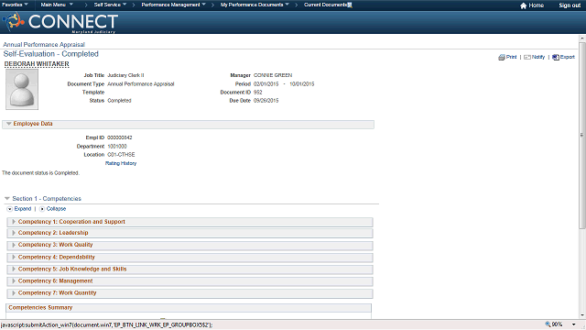Collapse Section 1 - Competencies
Image resolution: width=586 pixels, height=330 pixels.
coord(7,199)
